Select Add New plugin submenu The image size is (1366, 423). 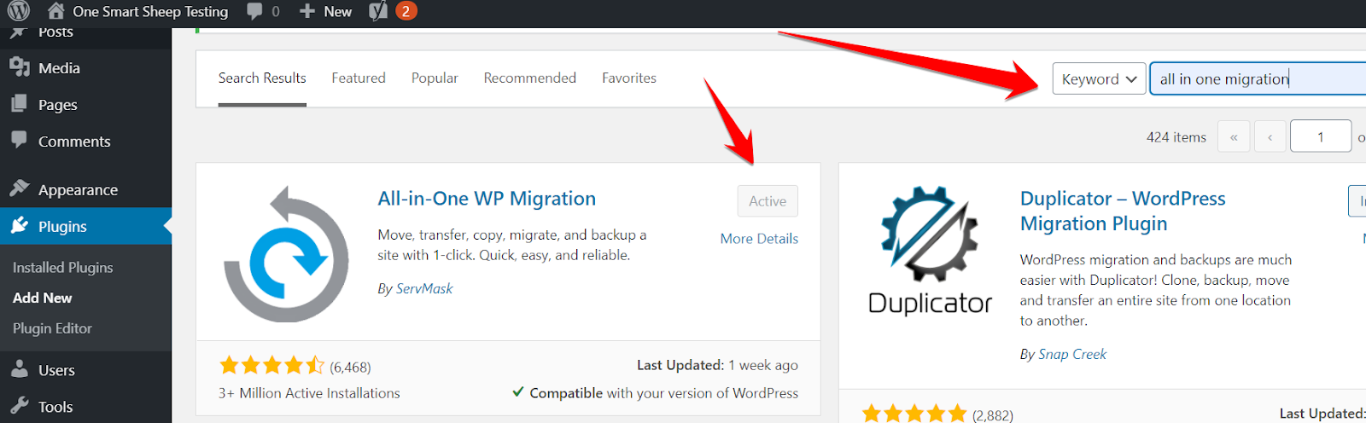coord(43,298)
